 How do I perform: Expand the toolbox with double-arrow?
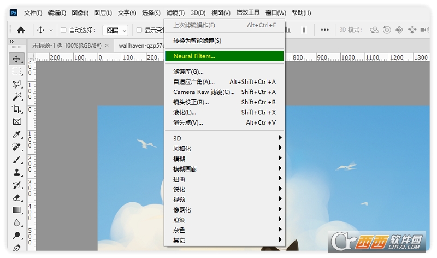pyautogui.click(x=11, y=42)
